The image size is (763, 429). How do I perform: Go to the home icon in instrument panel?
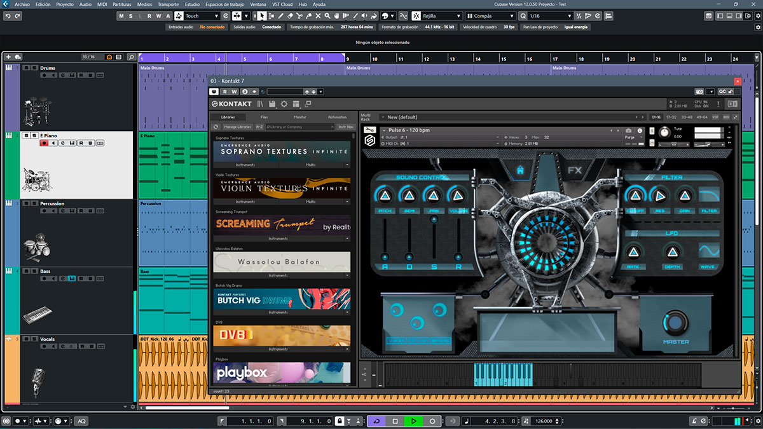pyautogui.click(x=520, y=170)
